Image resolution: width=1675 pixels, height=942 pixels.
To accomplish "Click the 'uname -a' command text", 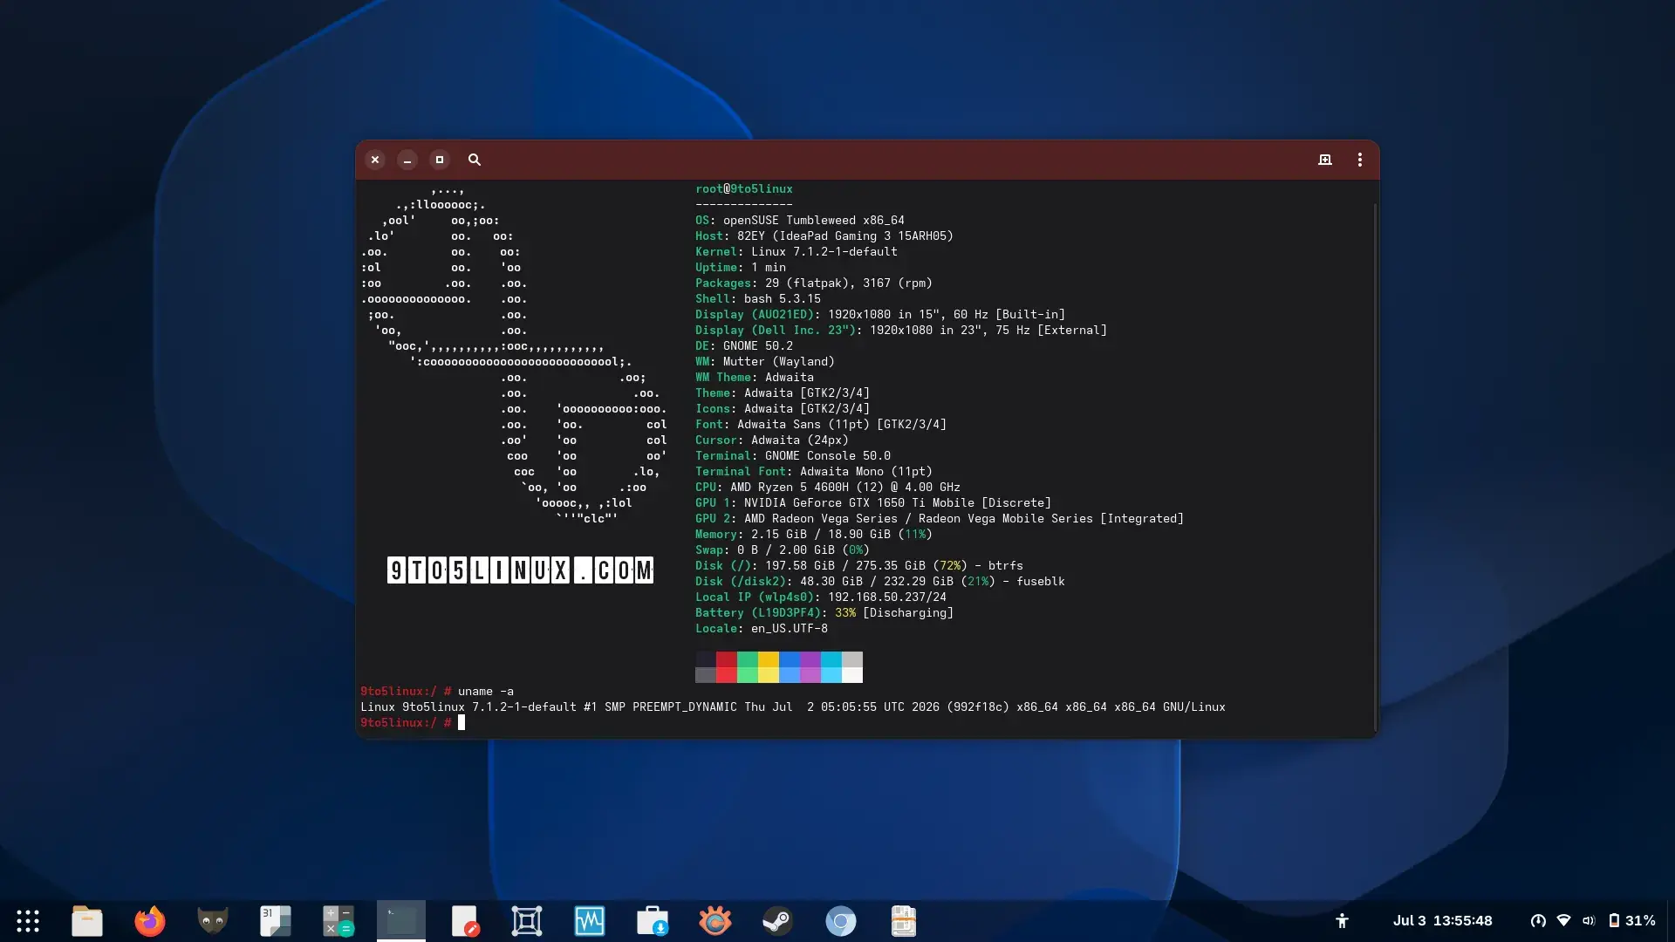I will tap(486, 692).
